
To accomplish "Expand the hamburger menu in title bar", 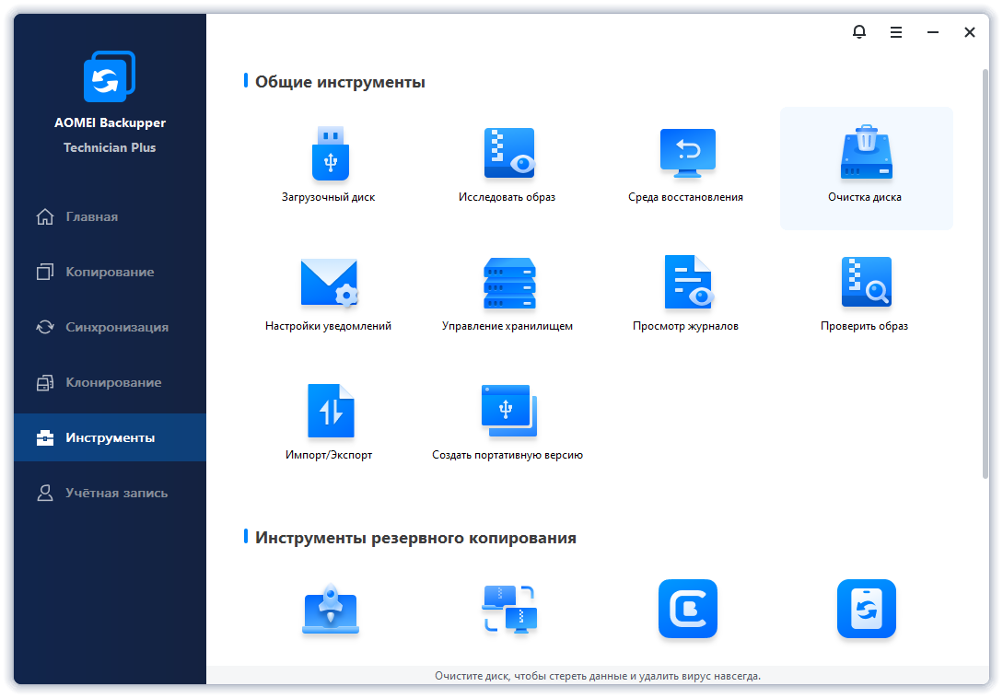I will point(896,32).
